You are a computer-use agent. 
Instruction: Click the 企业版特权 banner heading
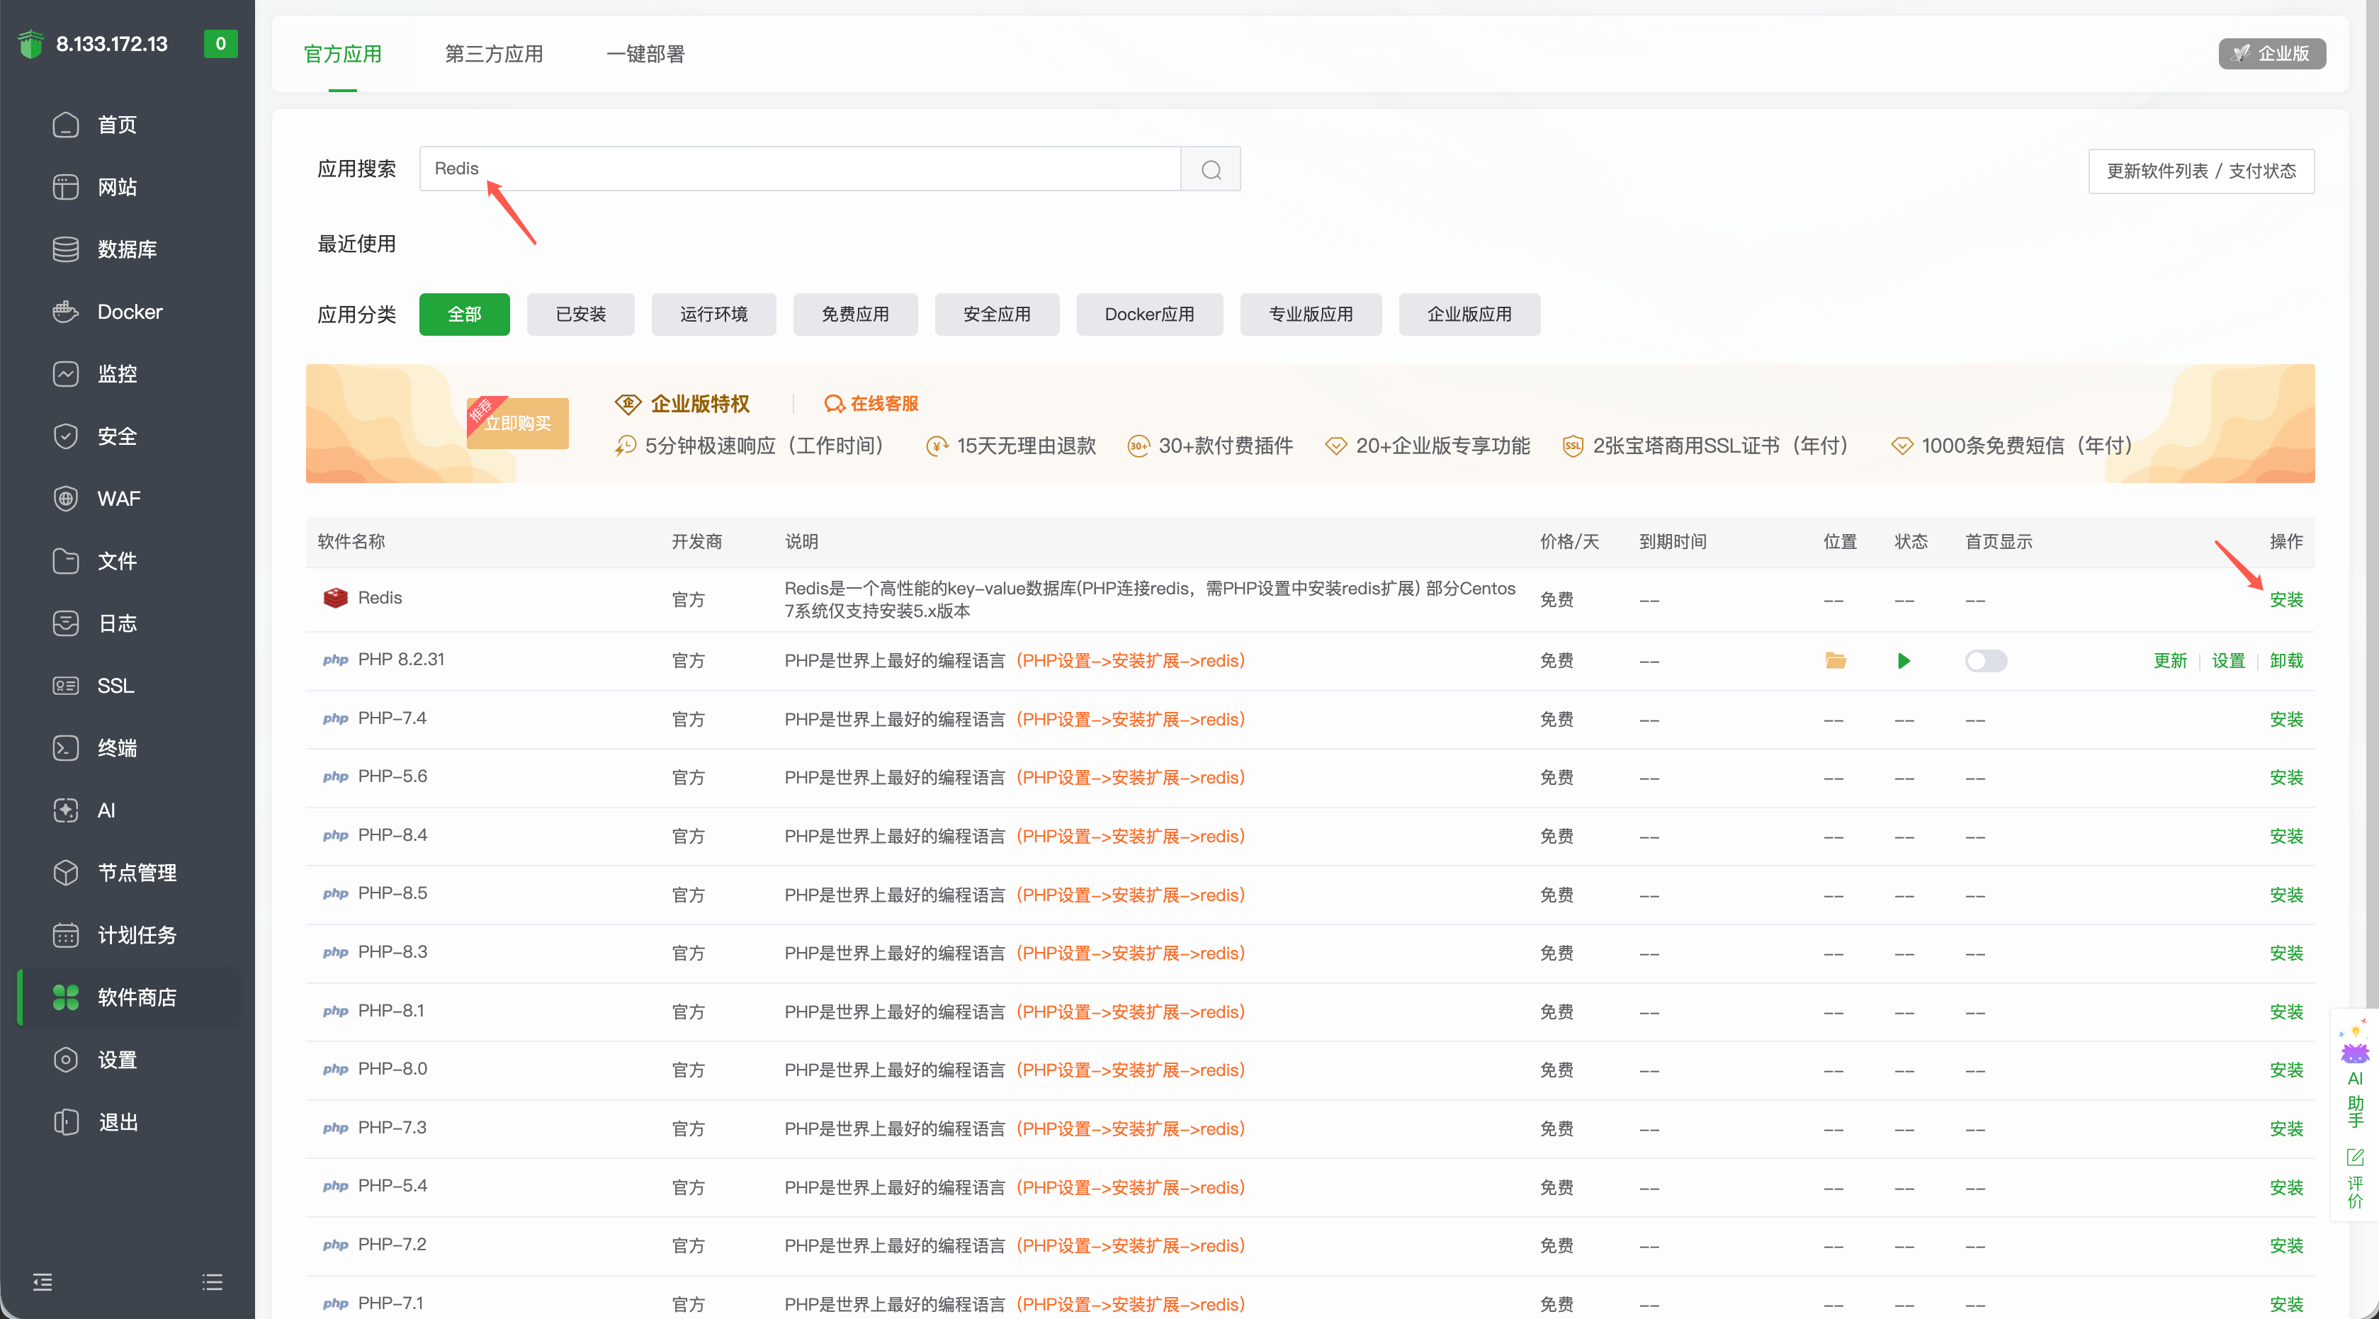pos(700,404)
